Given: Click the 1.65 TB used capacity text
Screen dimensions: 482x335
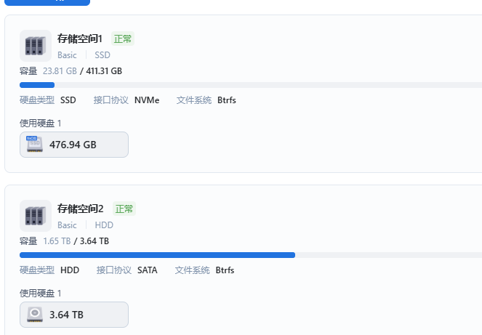Looking at the screenshot, I should 57,241.
